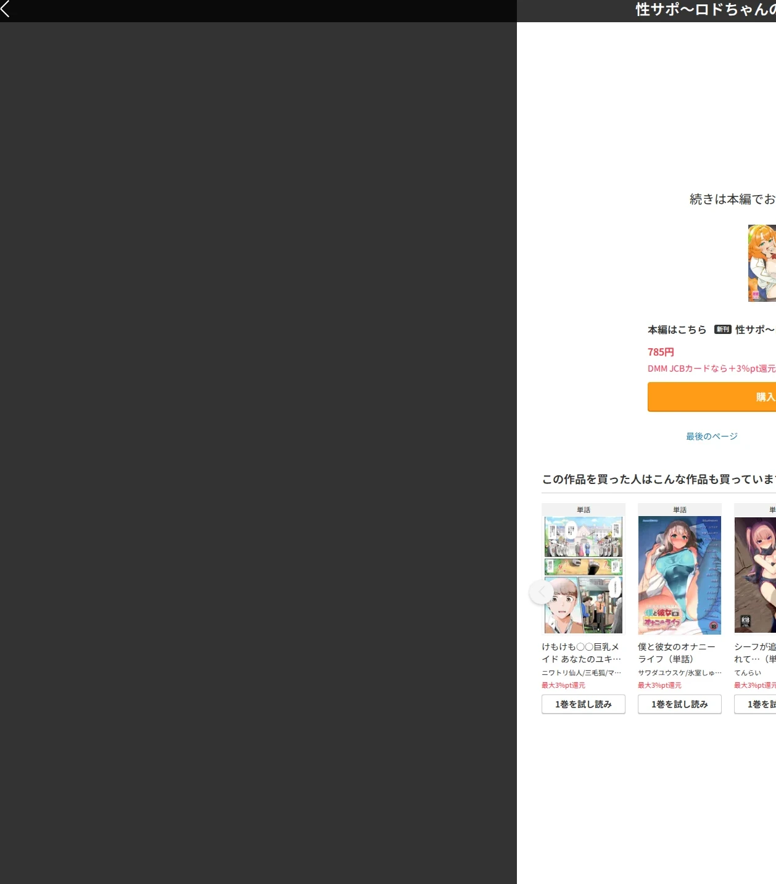Click the dark empty page area on left
776x884 pixels.
[258, 453]
